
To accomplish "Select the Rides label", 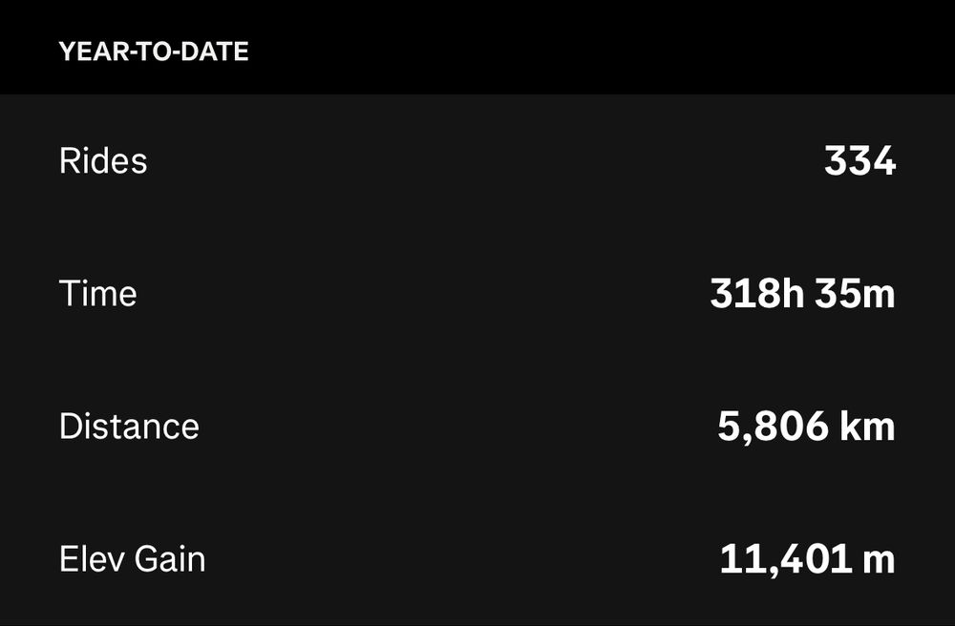I will [x=103, y=161].
